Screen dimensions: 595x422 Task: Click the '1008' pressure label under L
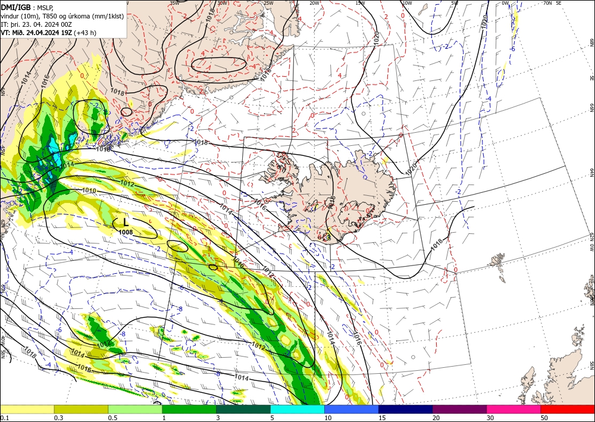pos(126,232)
